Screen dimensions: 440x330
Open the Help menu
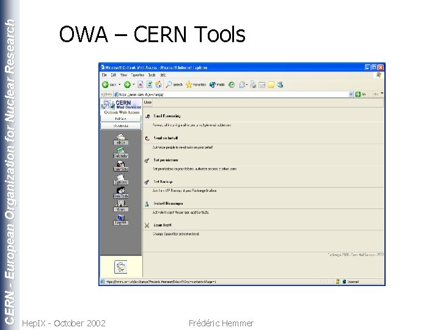point(163,75)
